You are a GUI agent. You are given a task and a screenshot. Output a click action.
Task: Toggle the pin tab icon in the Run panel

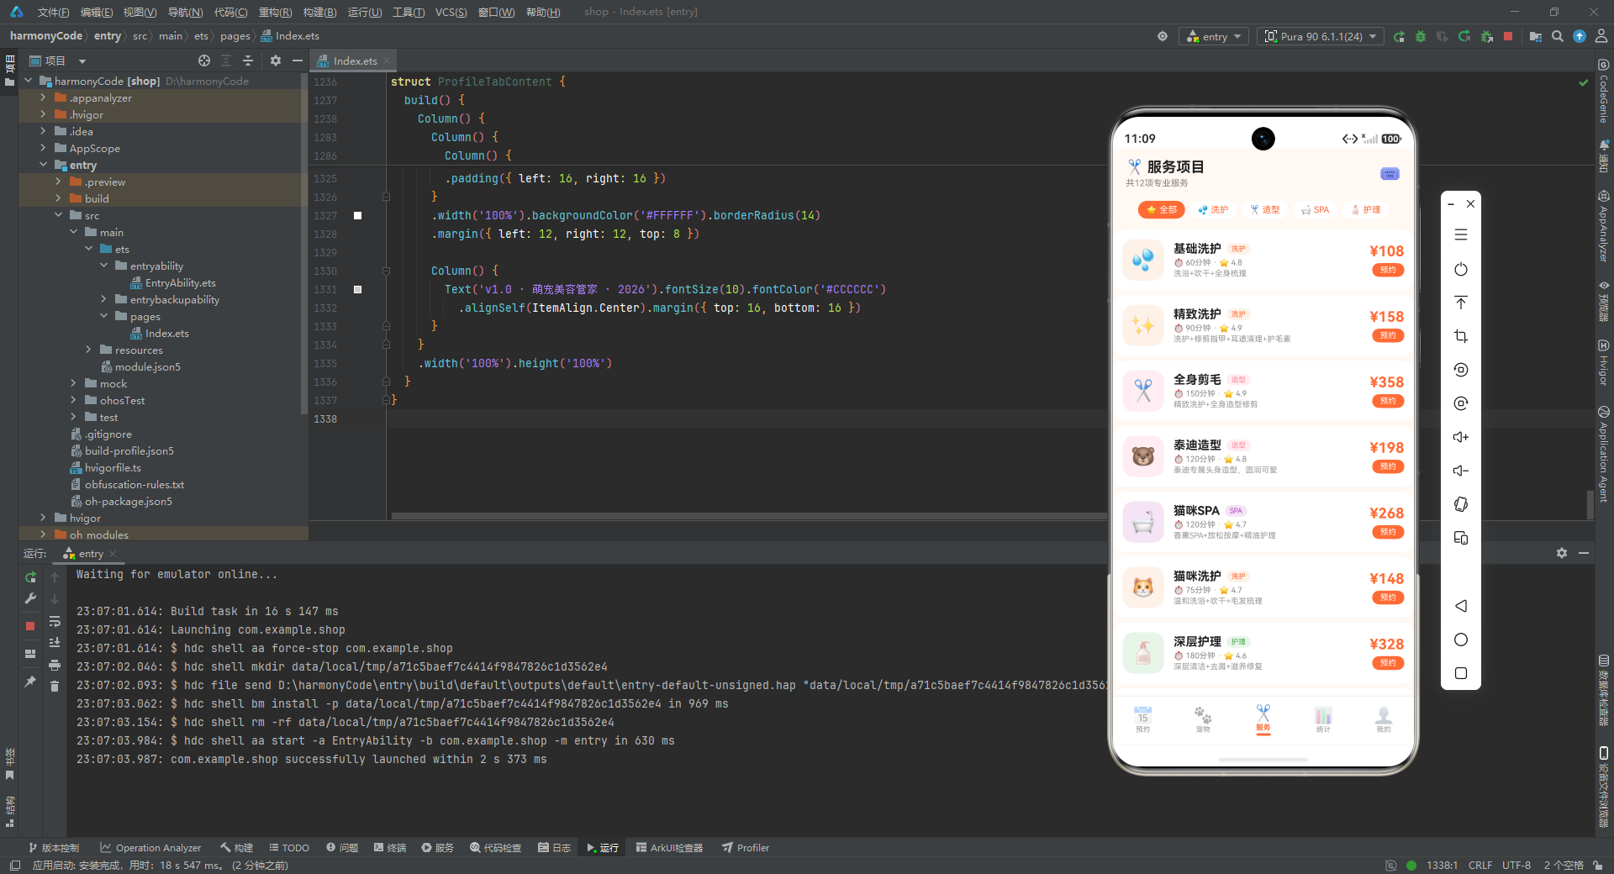30,682
